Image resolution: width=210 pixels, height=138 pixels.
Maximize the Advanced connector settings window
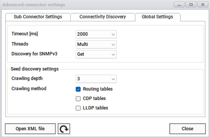pyautogui.click(x=191, y=5)
